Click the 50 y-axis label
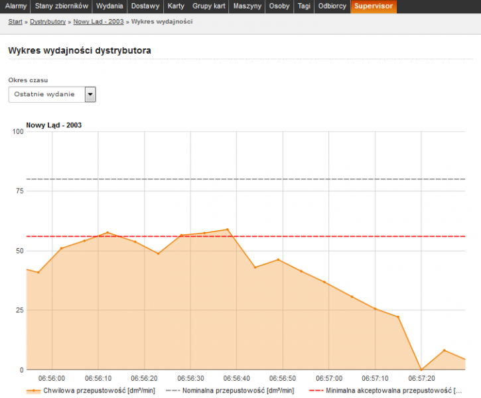 (20, 251)
